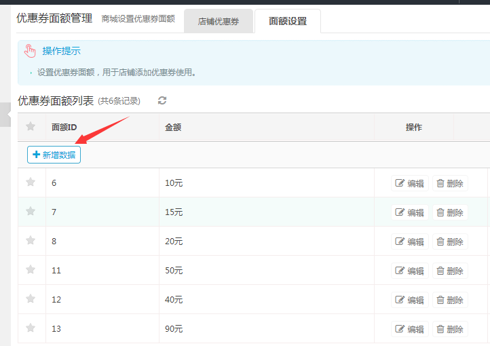Open the editor for the 50元 row
The height and width of the screenshot is (346, 490).
click(410, 271)
